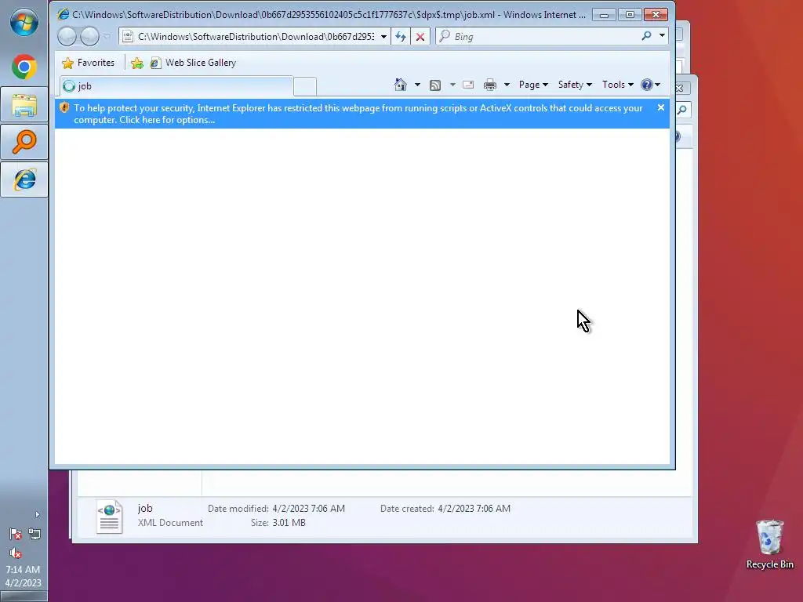Go forward with the IE forward arrow
803x602 pixels.
89,36
